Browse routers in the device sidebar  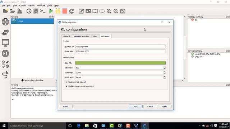pyautogui.click(x=5, y=22)
